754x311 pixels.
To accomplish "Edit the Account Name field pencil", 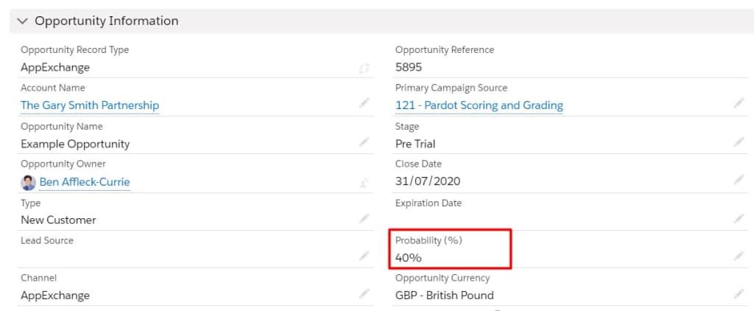I will (x=364, y=103).
